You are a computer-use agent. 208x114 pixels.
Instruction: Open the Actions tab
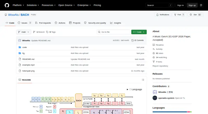tap(60, 23)
